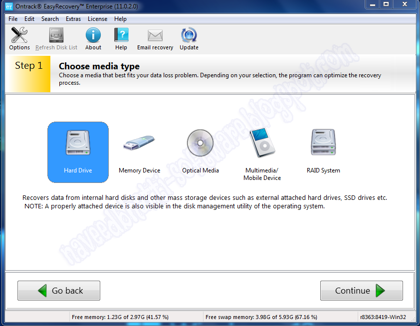Open the Options tools icon
The width and height of the screenshot is (420, 326).
pos(19,35)
